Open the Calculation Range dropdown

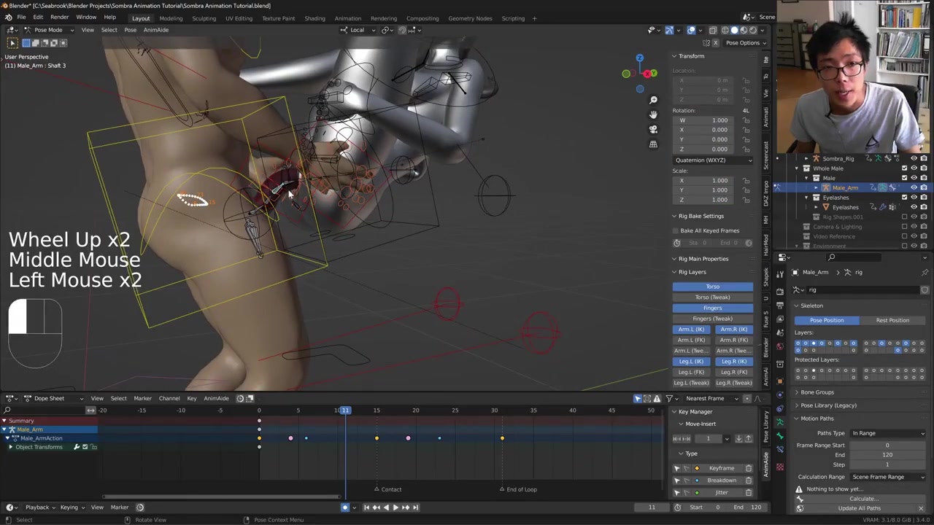pyautogui.click(x=887, y=477)
